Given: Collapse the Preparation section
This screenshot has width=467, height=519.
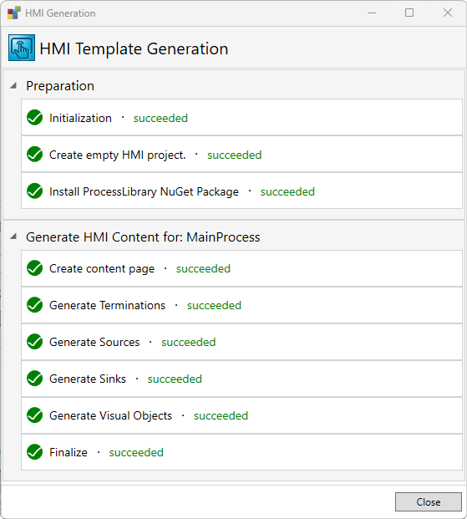Looking at the screenshot, I should click(x=13, y=86).
